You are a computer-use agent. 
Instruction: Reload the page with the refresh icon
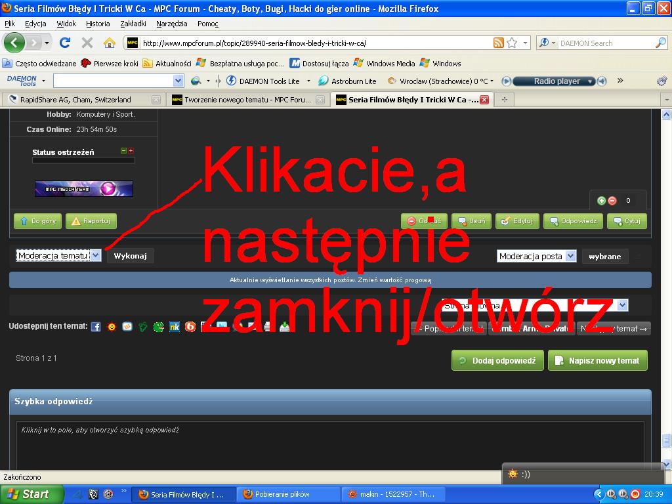[x=65, y=43]
